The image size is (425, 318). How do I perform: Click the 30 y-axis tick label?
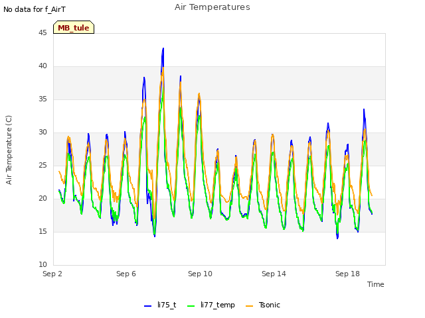[42, 132]
